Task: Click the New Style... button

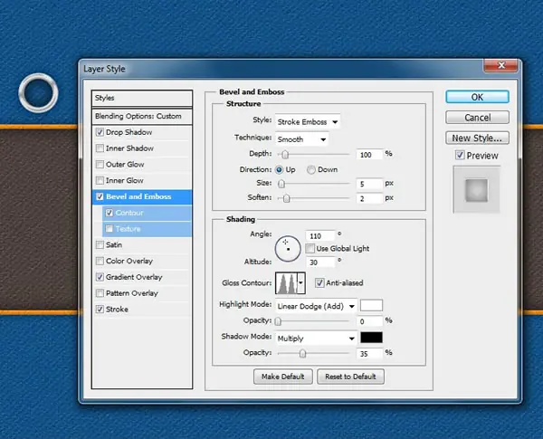Action: 477,138
